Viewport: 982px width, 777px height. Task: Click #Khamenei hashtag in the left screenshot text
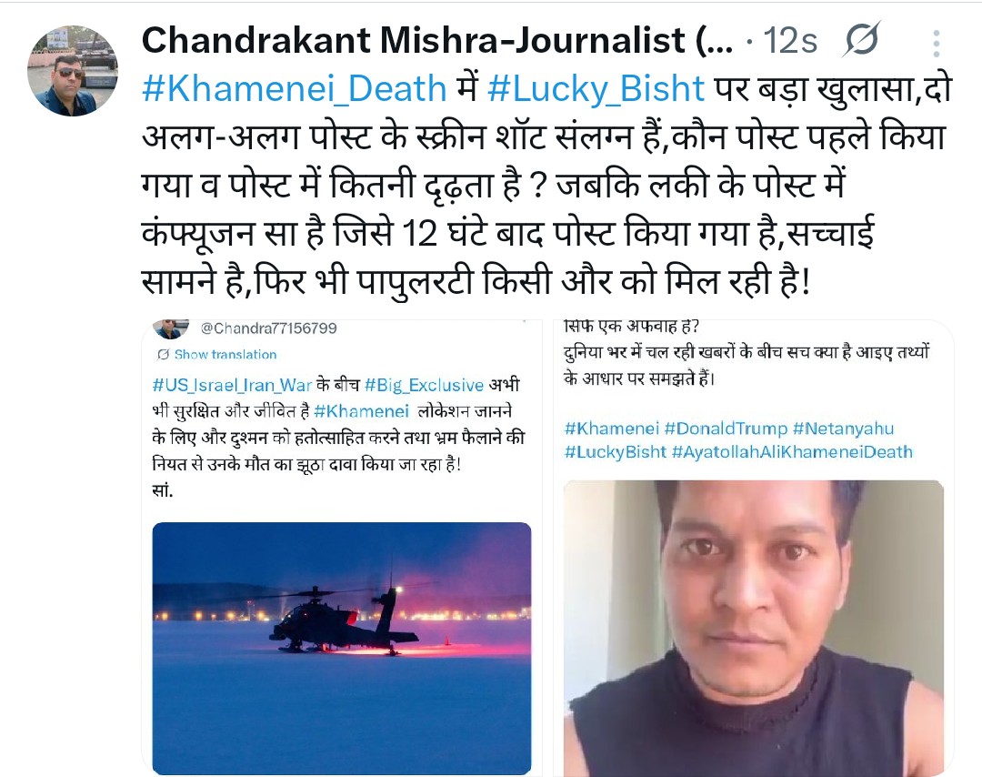pyautogui.click(x=361, y=411)
